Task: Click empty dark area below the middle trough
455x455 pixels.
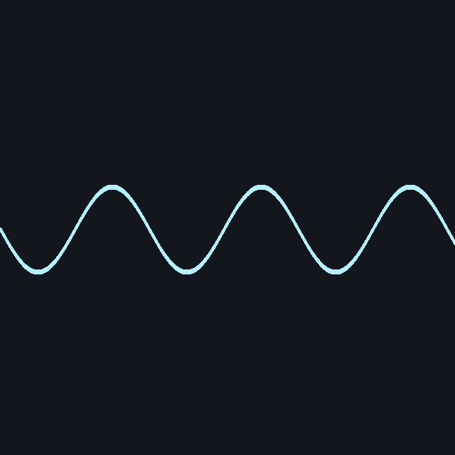Action: (x=186, y=363)
